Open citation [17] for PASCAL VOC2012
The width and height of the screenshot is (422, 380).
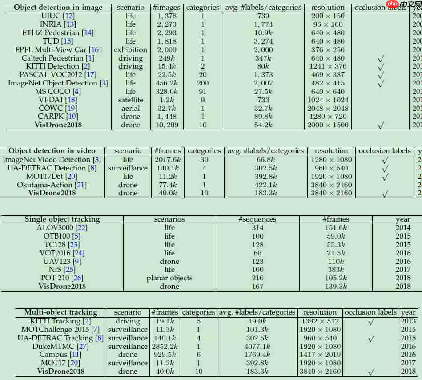click(x=90, y=75)
